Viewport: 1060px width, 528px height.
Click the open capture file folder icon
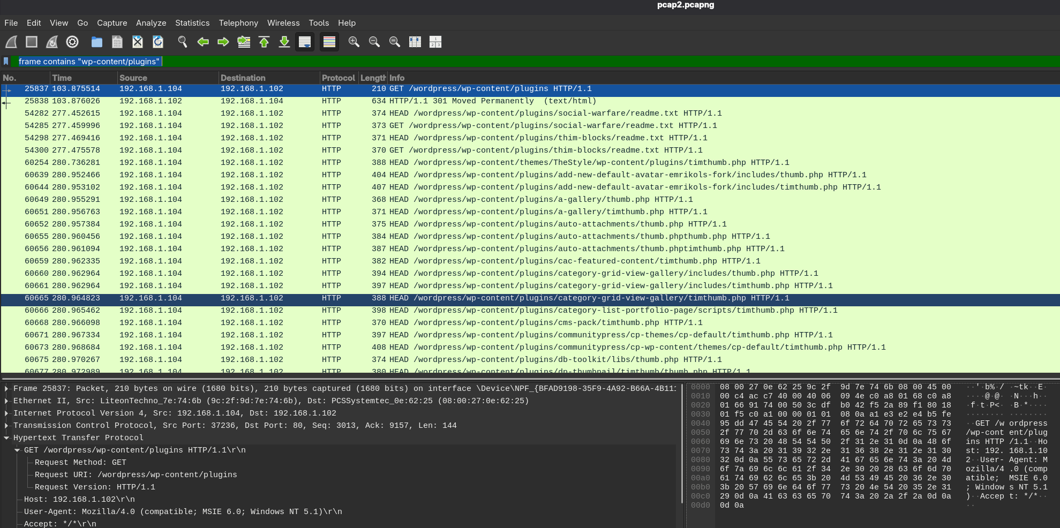[x=97, y=42]
